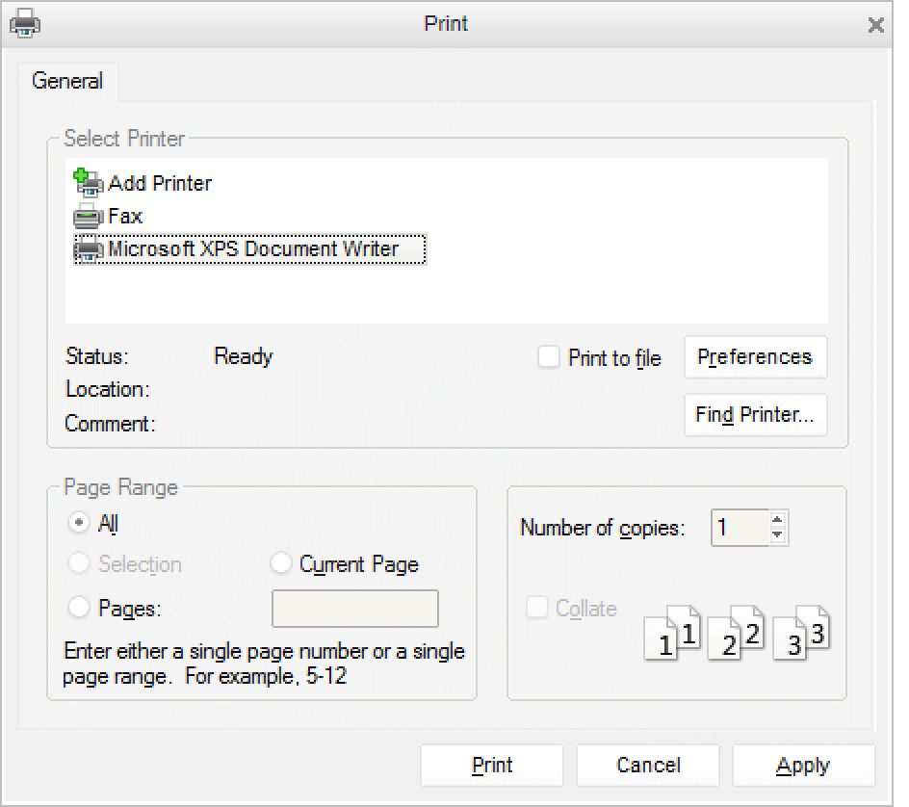Click the Find Printer button
The height and width of the screenshot is (807, 909).
755,415
